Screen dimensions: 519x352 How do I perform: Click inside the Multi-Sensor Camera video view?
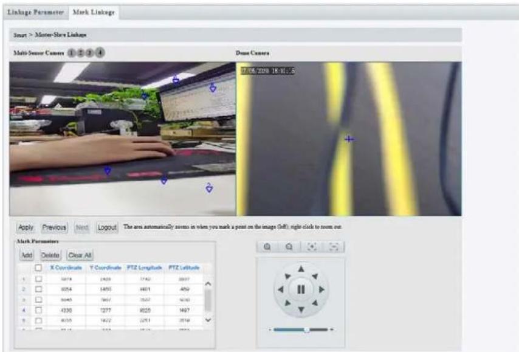123,139
